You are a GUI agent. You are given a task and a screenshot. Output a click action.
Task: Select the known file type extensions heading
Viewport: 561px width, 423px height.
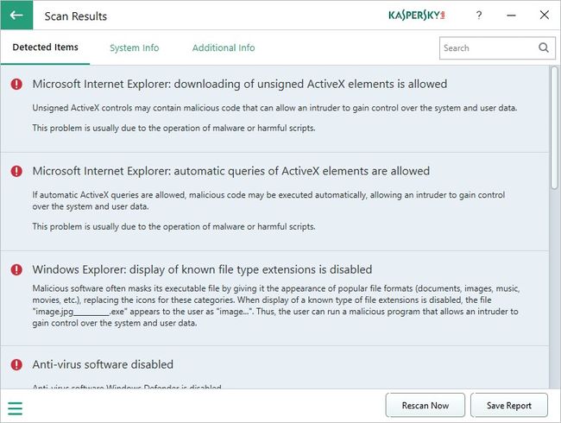pos(202,269)
